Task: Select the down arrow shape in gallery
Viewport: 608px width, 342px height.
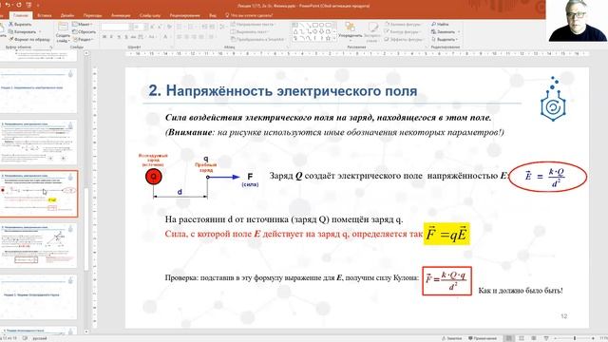Action: point(321,31)
